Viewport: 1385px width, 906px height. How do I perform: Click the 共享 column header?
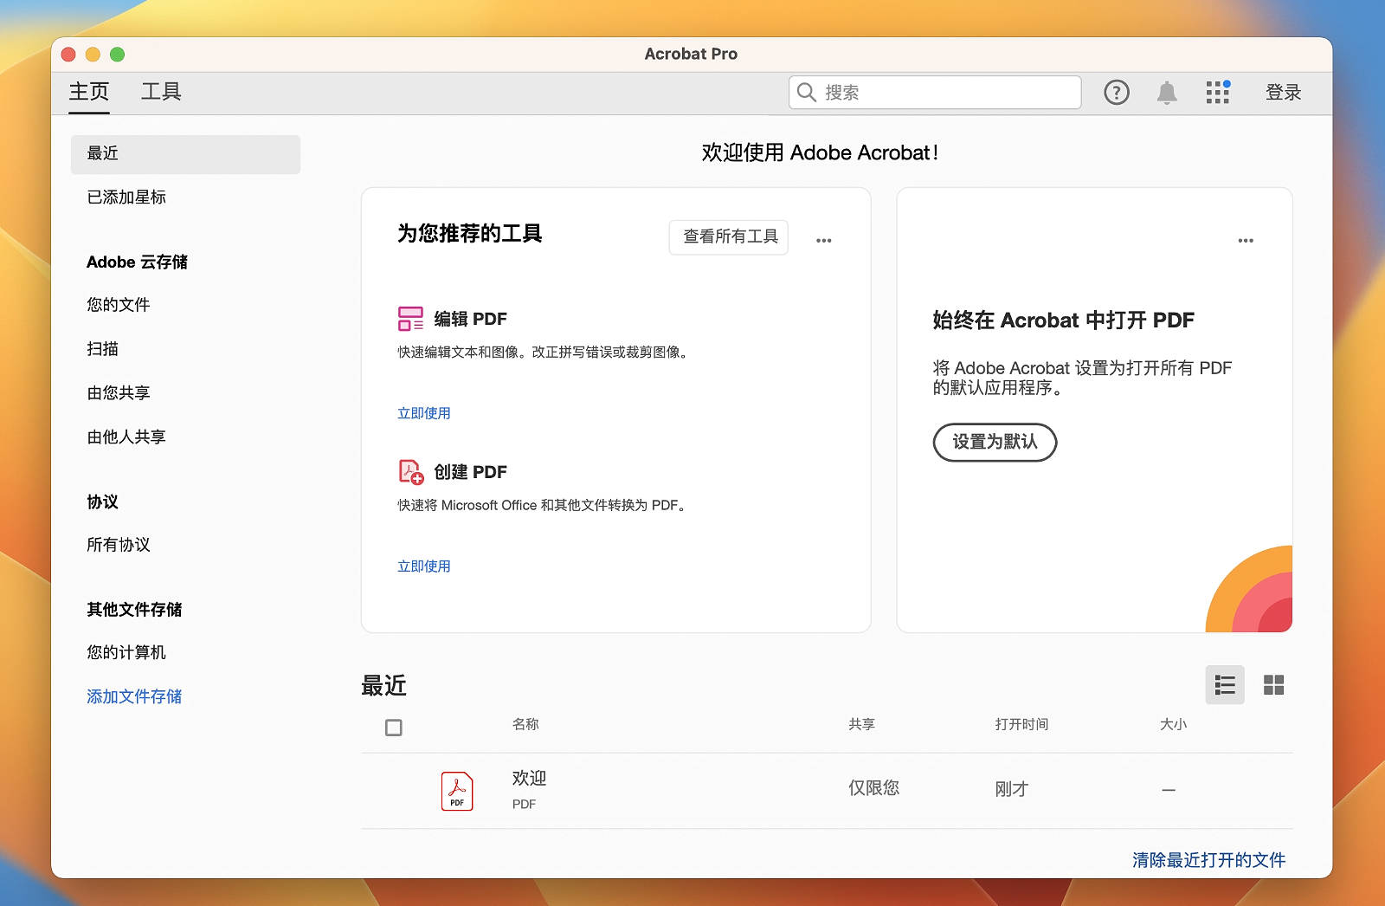[861, 724]
